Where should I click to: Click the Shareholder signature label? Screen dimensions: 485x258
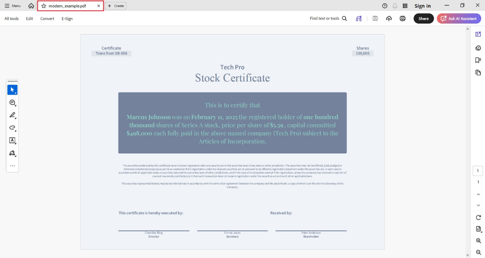pyautogui.click(x=311, y=237)
